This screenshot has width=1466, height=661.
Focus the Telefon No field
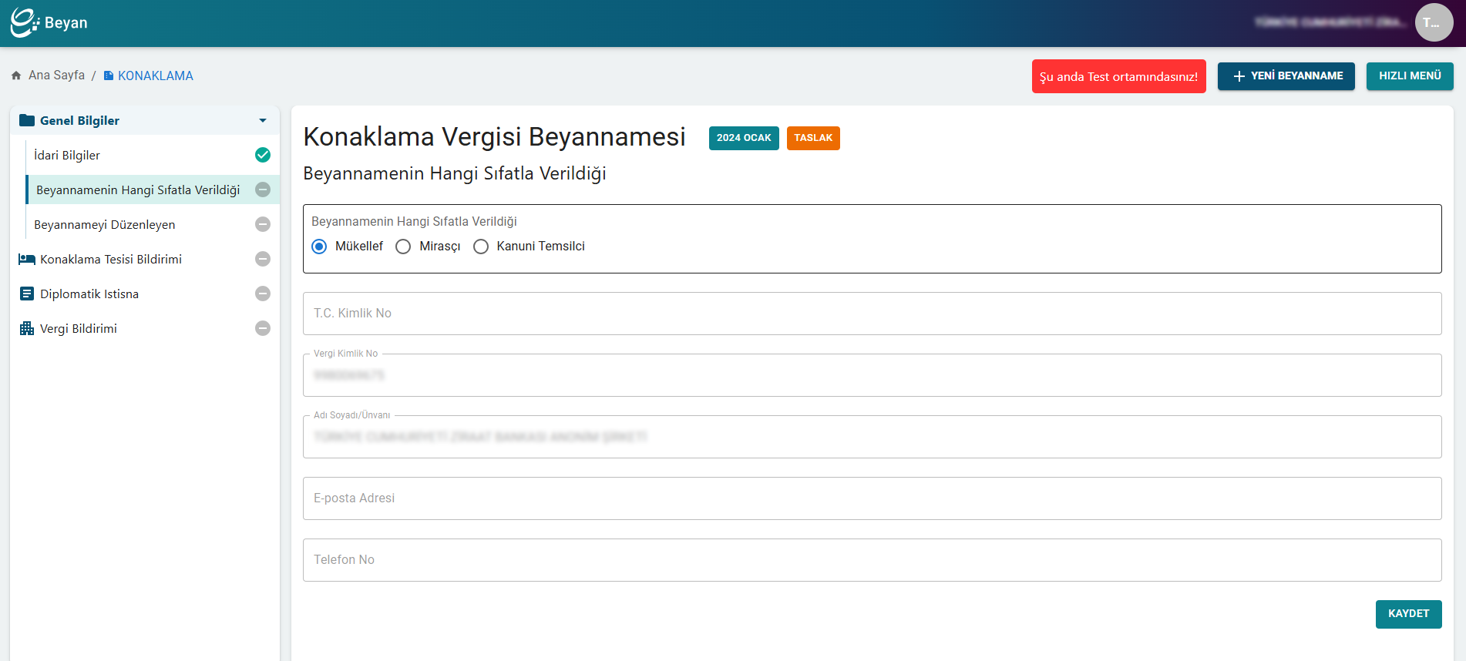coord(872,560)
